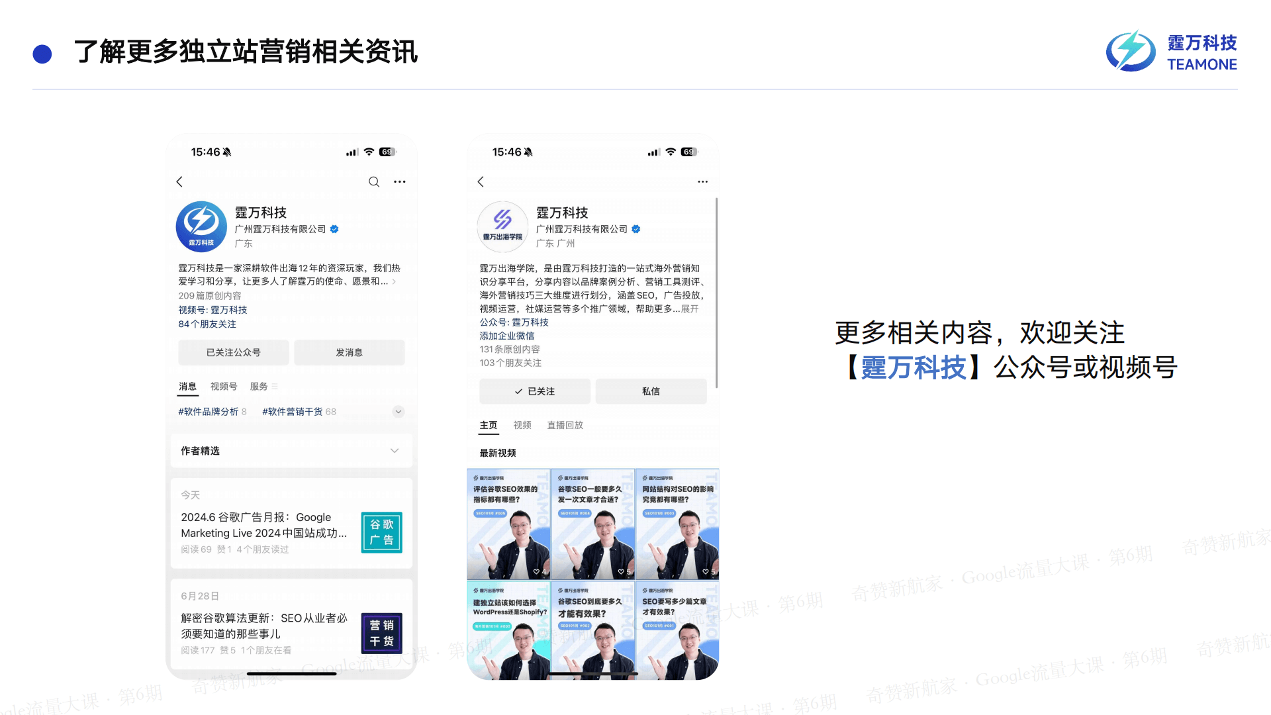Tap blue lightning avatar of 霆万科技

(x=201, y=226)
